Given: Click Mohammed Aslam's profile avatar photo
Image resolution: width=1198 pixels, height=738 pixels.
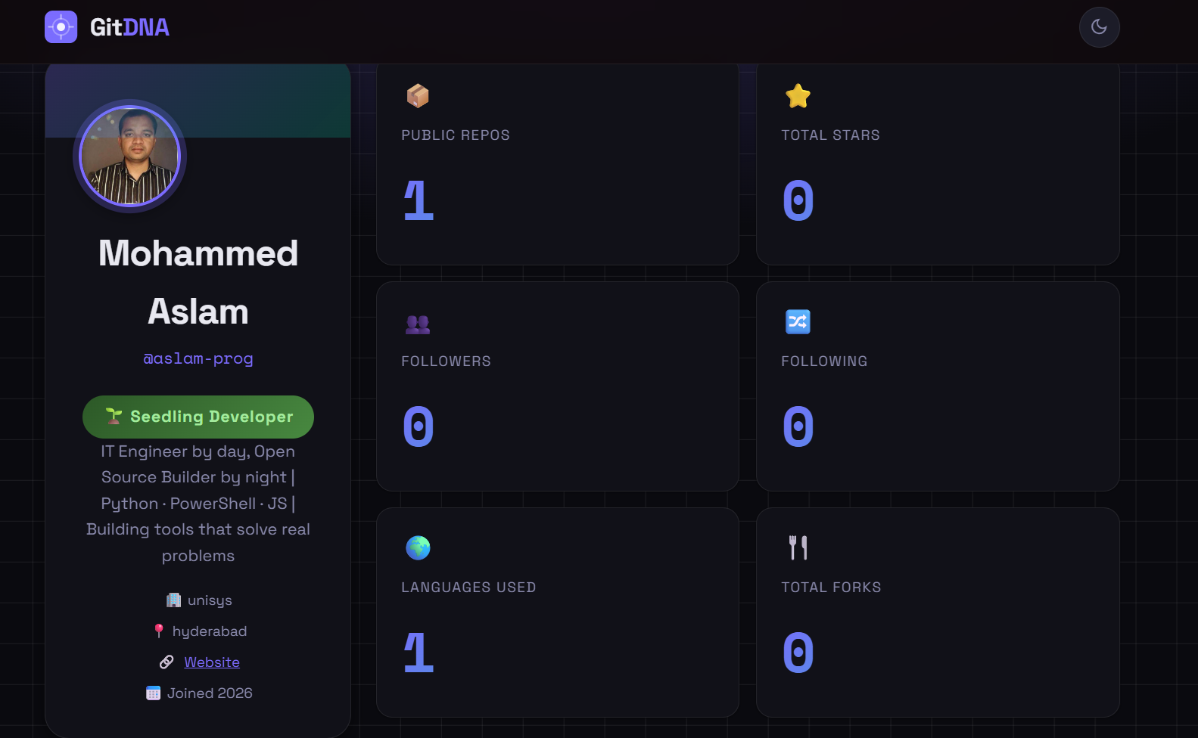Looking at the screenshot, I should click(x=129, y=157).
